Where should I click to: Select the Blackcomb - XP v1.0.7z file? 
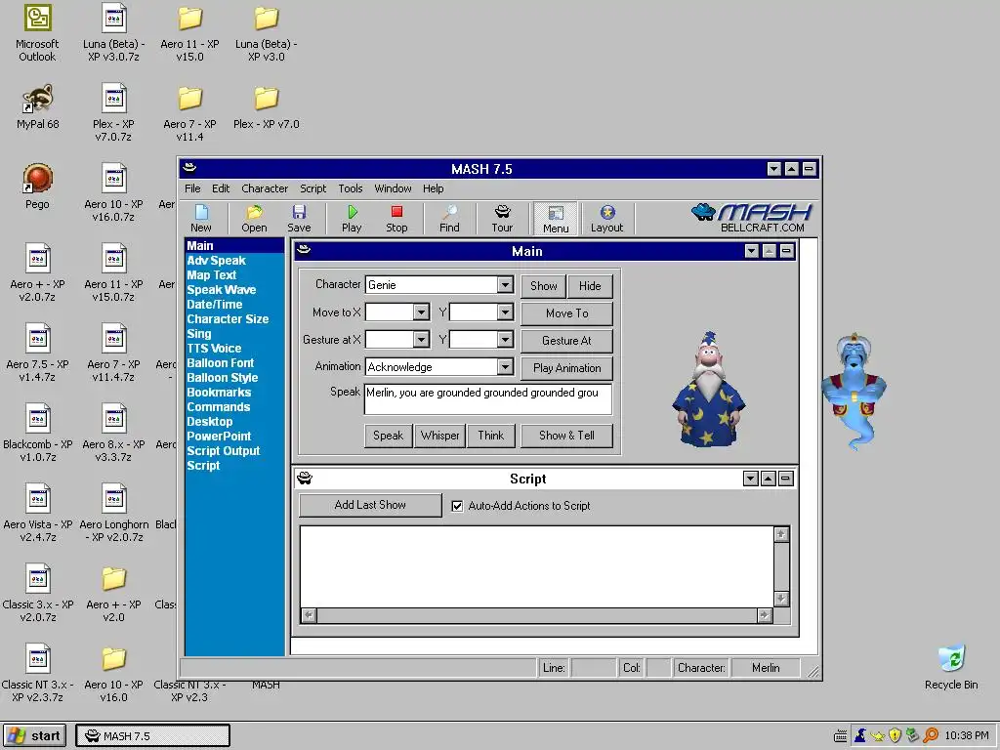click(38, 434)
